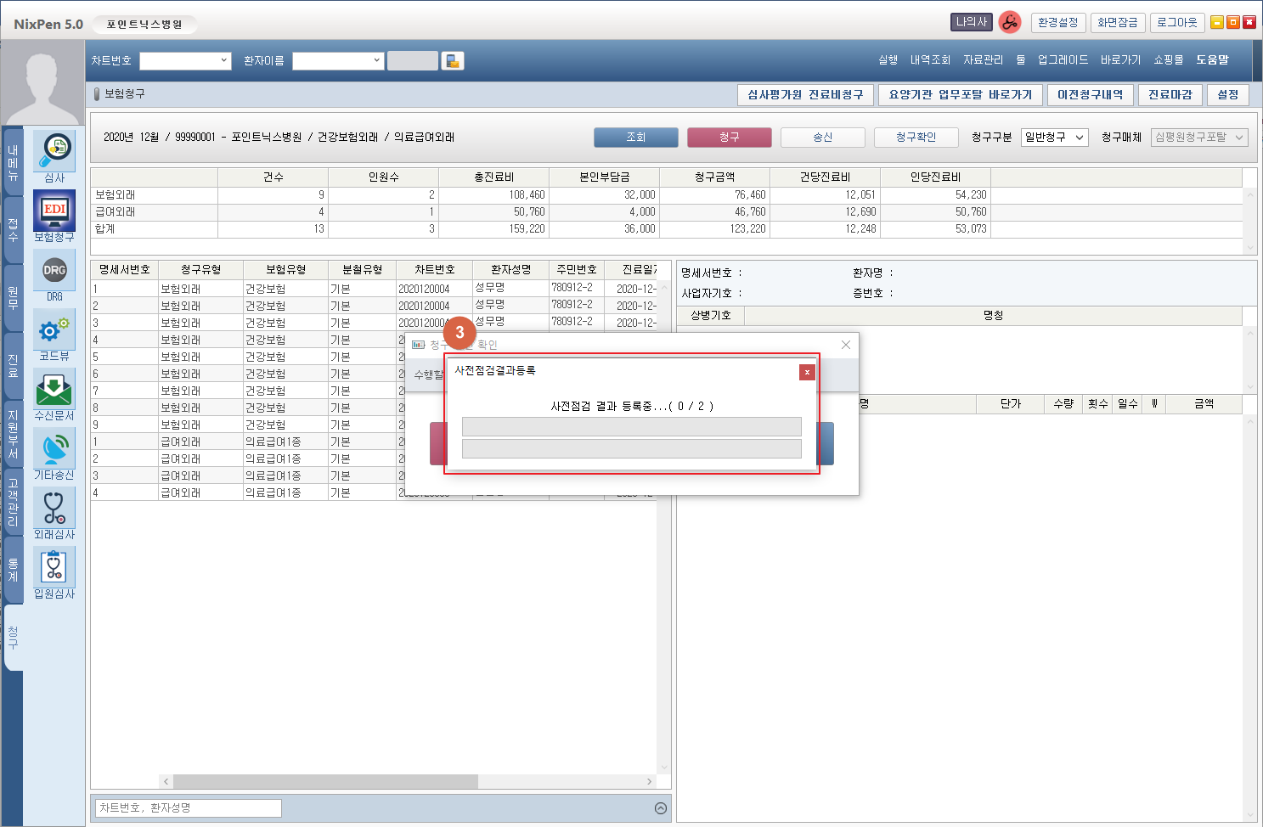1263x827 pixels.
Task: Close the 사전점검결과등록 dialog
Action: (x=807, y=372)
